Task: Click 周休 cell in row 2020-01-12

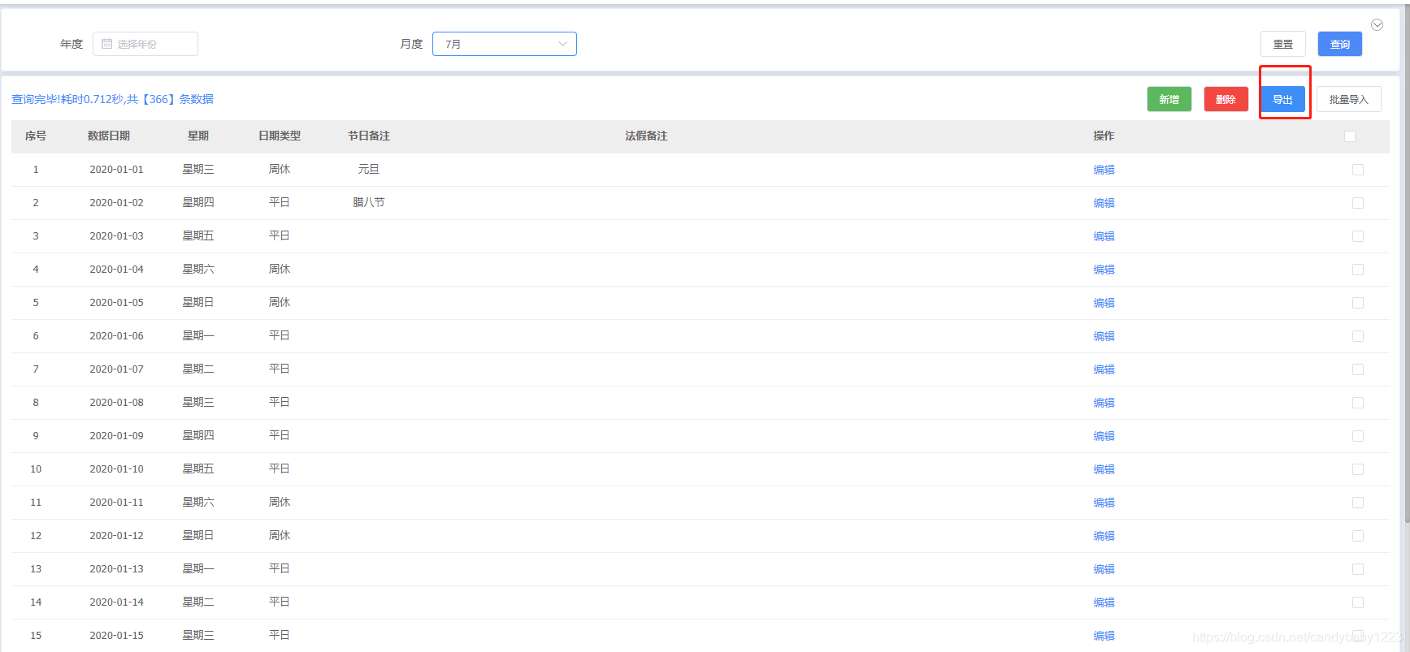Action: pyautogui.click(x=280, y=536)
